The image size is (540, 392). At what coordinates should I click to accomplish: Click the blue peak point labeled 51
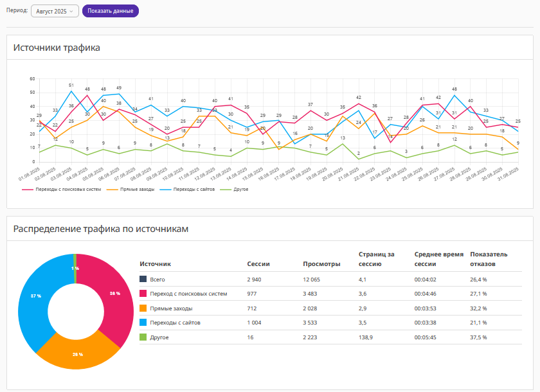(71, 91)
